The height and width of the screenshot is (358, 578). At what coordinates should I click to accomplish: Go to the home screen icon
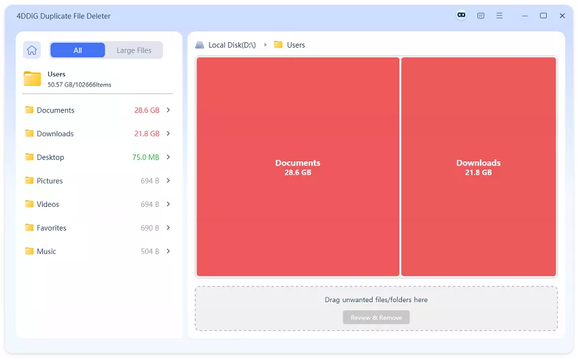(32, 50)
